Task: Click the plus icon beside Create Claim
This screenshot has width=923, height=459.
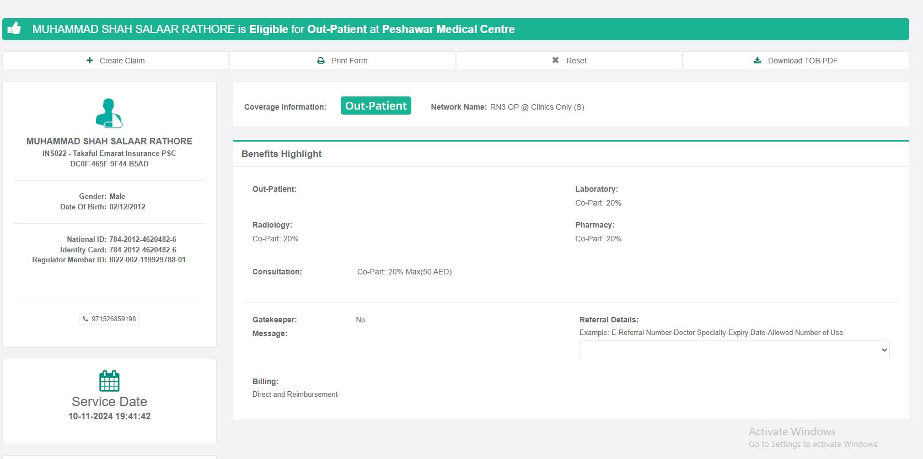Action: (x=89, y=61)
